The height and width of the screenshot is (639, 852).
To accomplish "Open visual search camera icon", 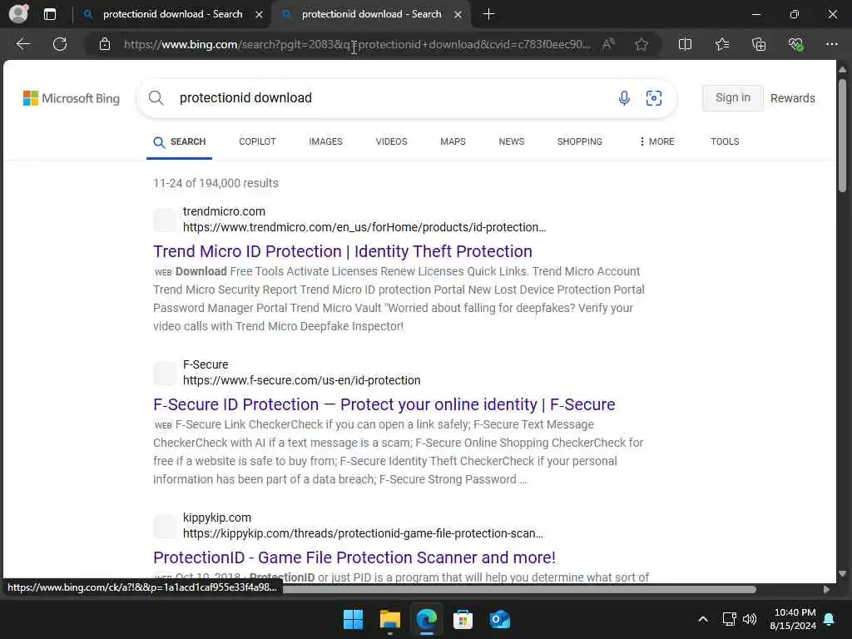I will click(x=654, y=98).
